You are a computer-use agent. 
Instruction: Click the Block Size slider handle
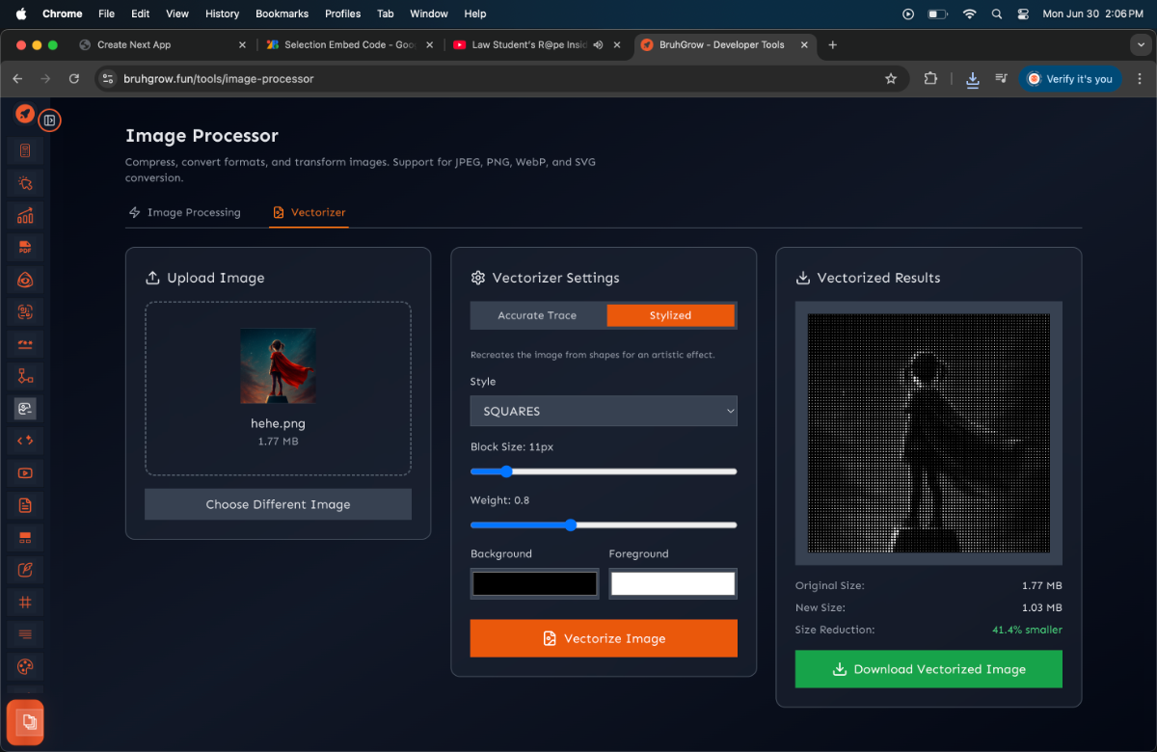pyautogui.click(x=506, y=471)
